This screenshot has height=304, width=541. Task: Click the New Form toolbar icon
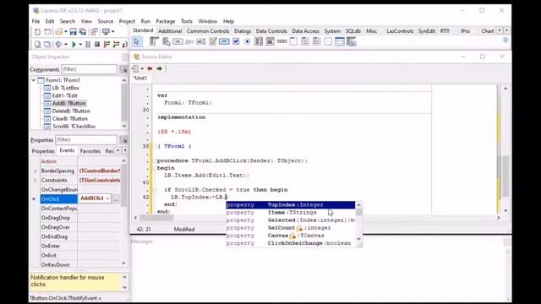[47, 32]
